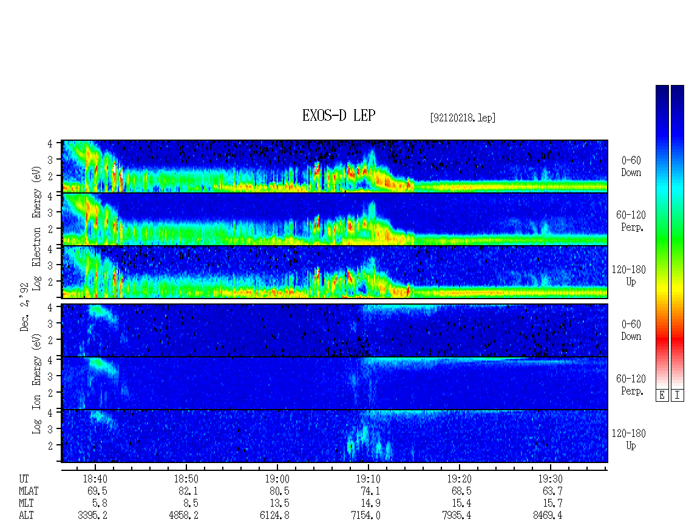Select the electron 60-120 Perp. spectrogram panel
Image resolution: width=686 pixels, height=531 pixels.
[x=335, y=219]
